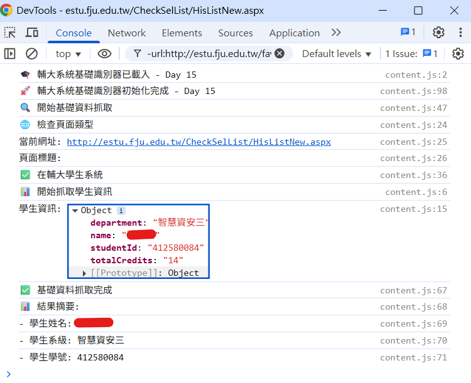The width and height of the screenshot is (471, 383).
Task: Open the customize DevTools three-dot menu
Action: [460, 32]
